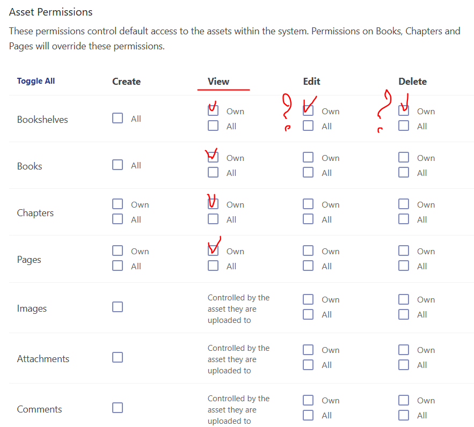Image resolution: width=474 pixels, height=427 pixels.
Task: Enable Create All for Books
Action: (x=118, y=165)
